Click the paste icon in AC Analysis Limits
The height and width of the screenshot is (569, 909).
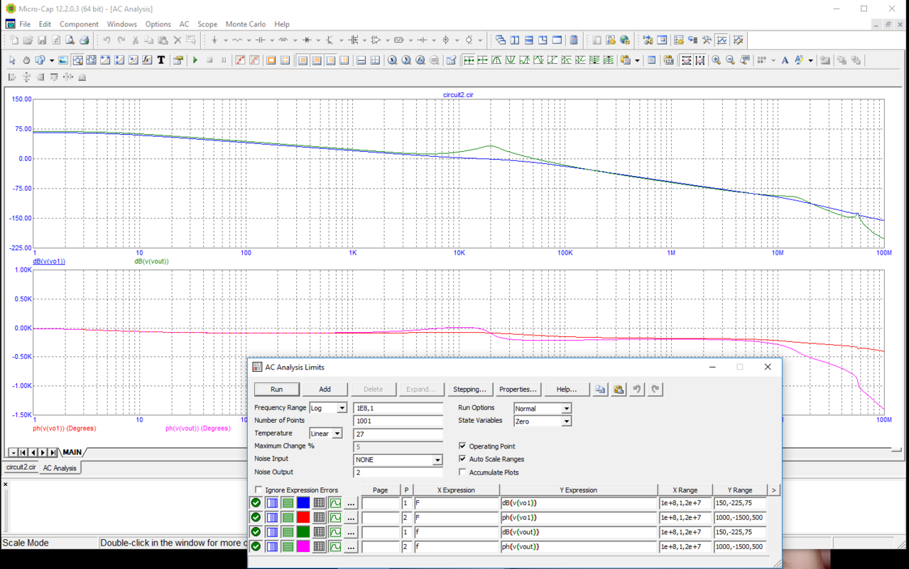619,389
